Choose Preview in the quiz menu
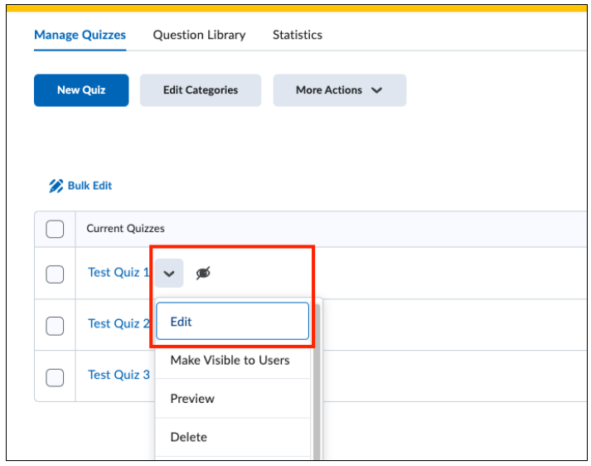 click(x=233, y=399)
